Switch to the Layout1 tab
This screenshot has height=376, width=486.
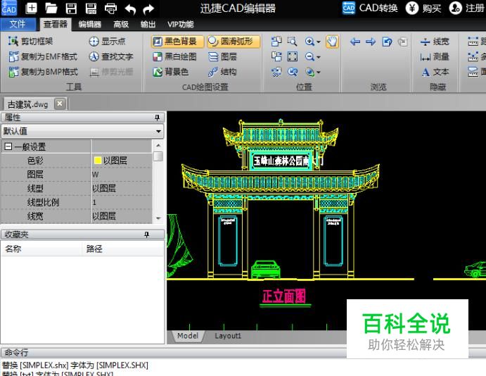pyautogui.click(x=228, y=336)
